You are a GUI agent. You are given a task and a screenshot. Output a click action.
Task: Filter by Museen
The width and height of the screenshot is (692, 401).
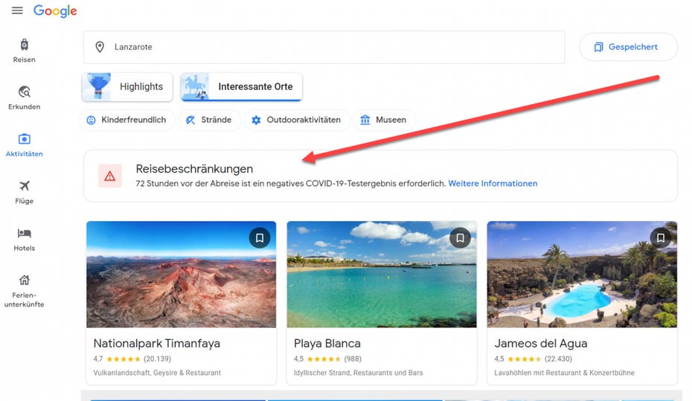384,120
